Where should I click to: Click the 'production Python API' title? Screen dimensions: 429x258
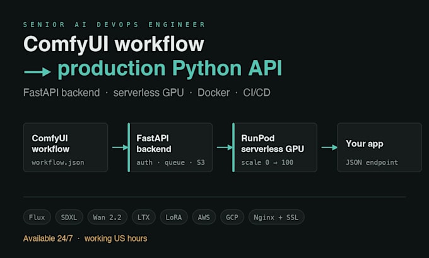pyautogui.click(x=170, y=69)
